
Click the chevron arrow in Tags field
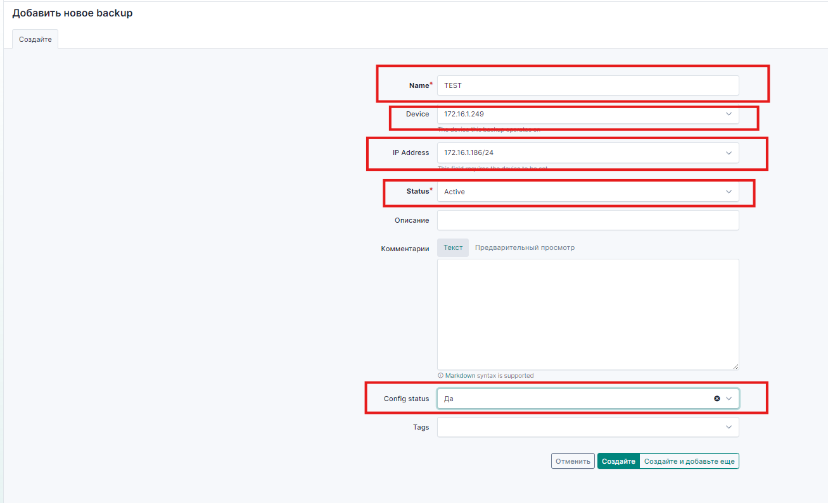tap(729, 427)
